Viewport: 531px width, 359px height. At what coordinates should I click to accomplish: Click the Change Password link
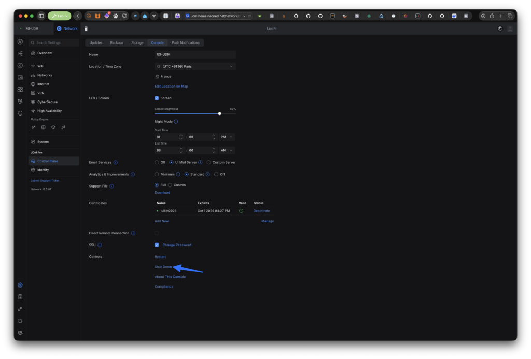click(177, 245)
